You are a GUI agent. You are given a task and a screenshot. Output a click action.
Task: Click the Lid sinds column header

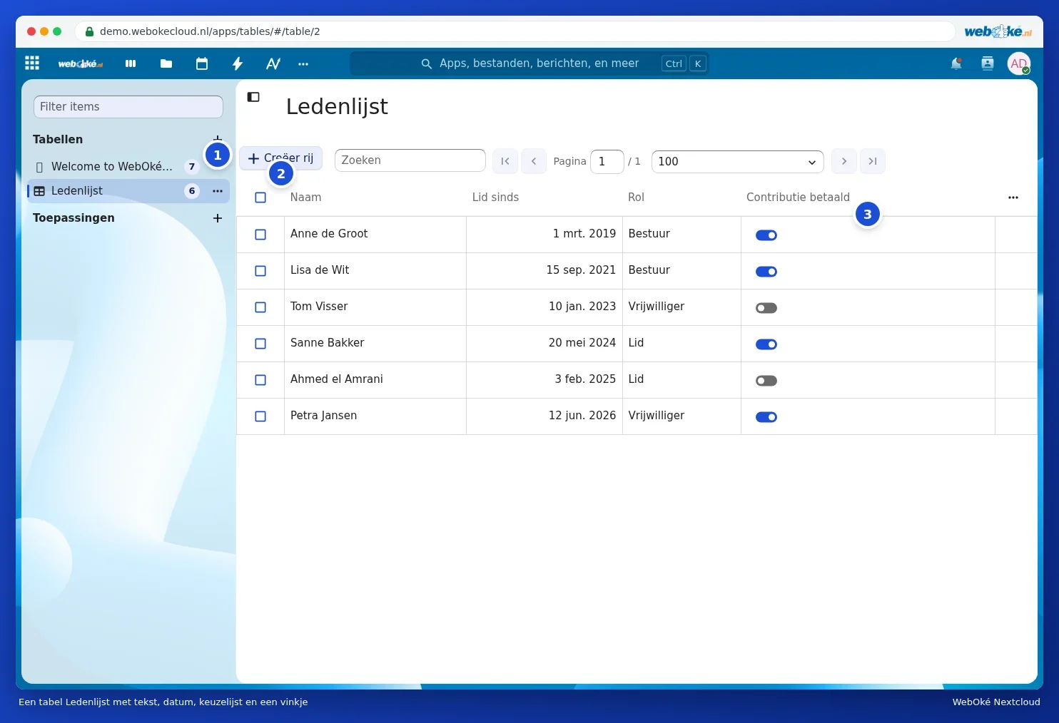[495, 198]
